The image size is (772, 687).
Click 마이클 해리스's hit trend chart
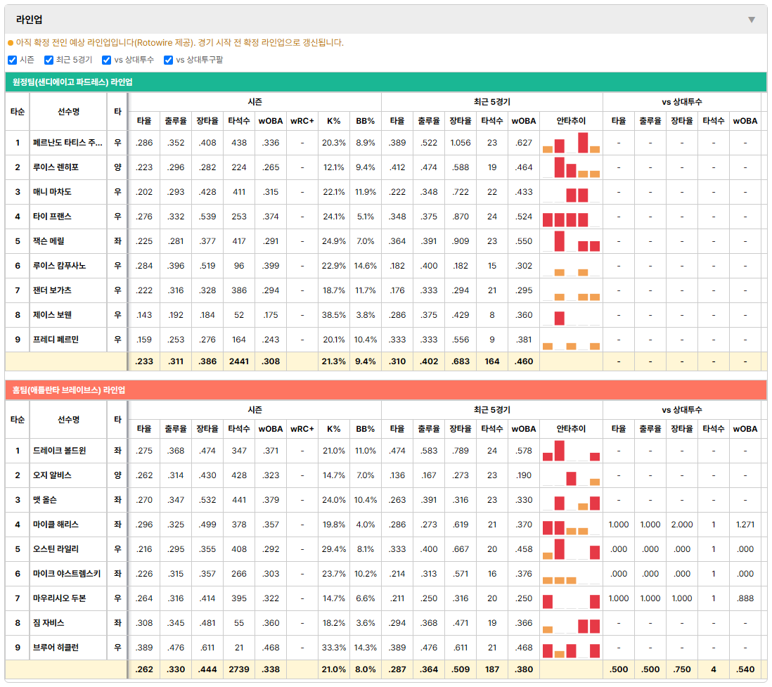point(571,525)
